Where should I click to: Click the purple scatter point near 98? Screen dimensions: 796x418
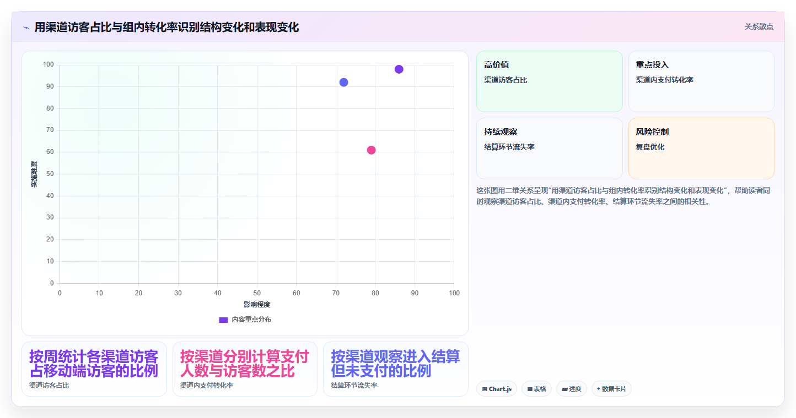click(x=399, y=69)
